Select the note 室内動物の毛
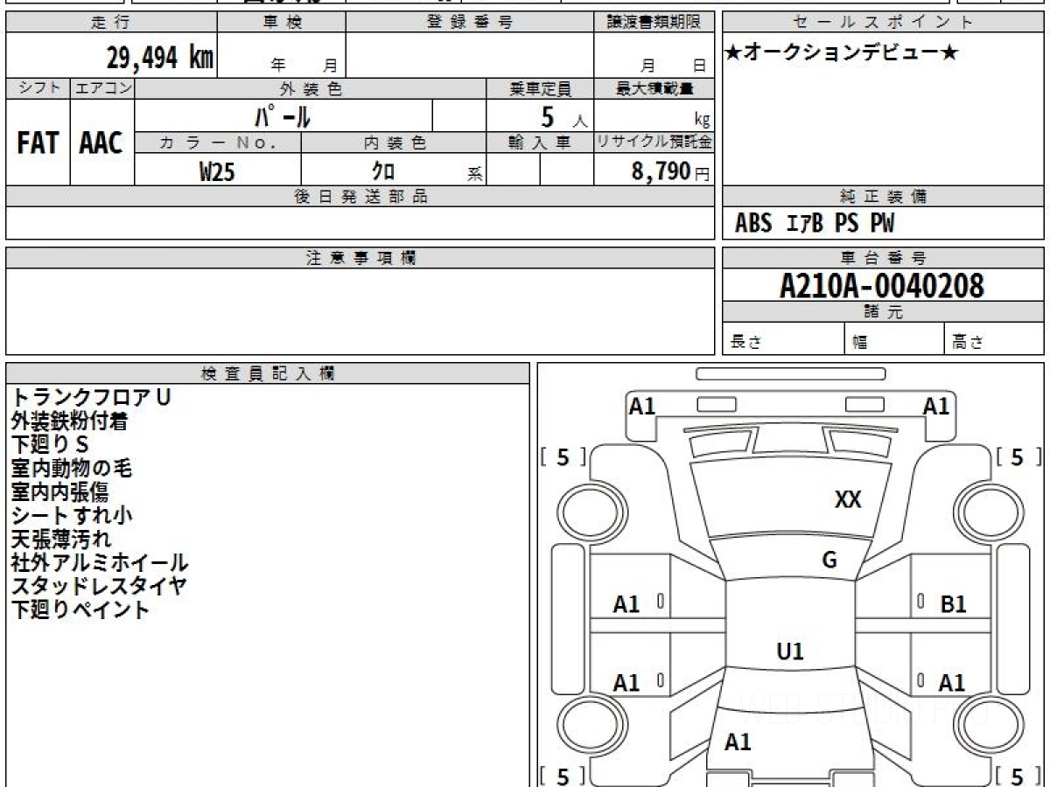Image resolution: width=1050 pixels, height=787 pixels. [72, 469]
